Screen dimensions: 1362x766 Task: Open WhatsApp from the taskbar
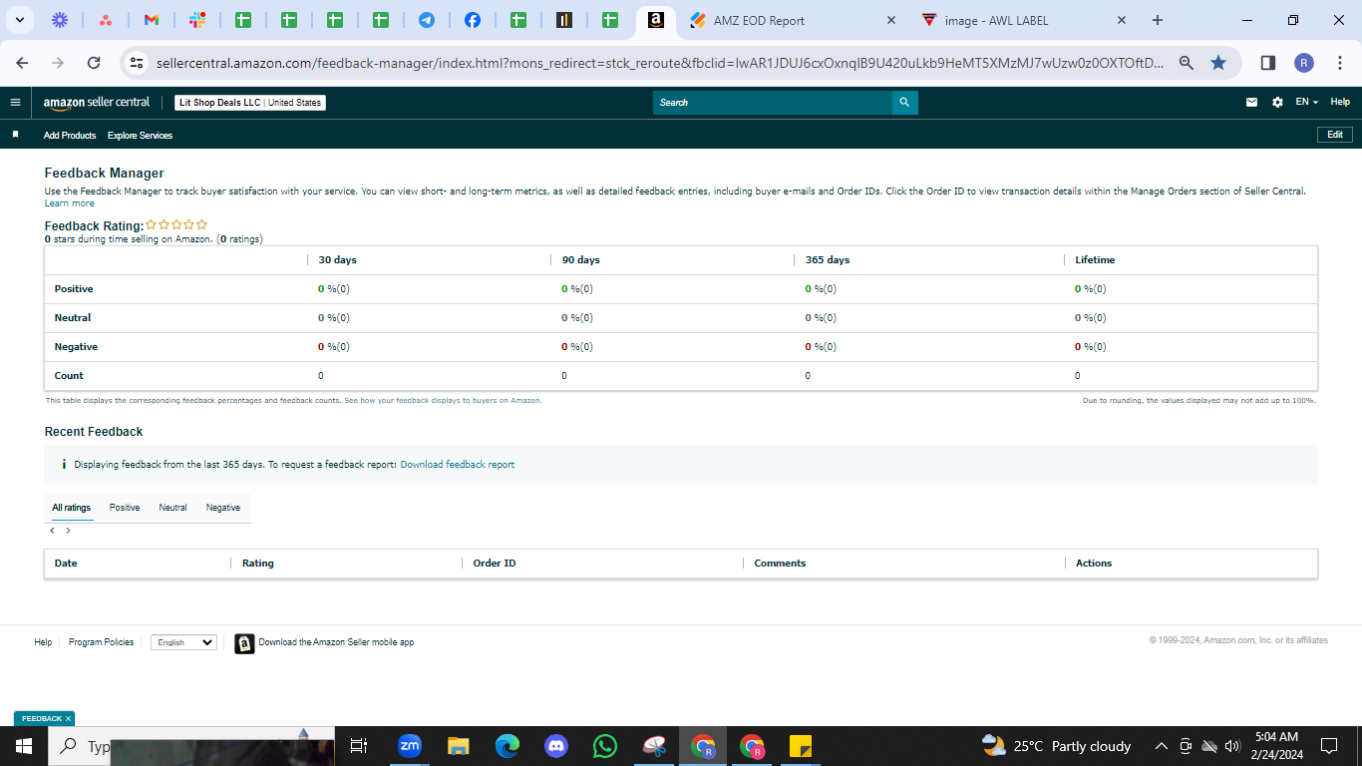pos(605,745)
